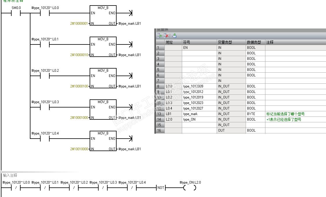Select normally open contact #type_10120~:L0.3

coord(45,107)
